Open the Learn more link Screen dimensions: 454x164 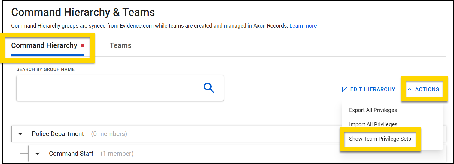click(303, 26)
